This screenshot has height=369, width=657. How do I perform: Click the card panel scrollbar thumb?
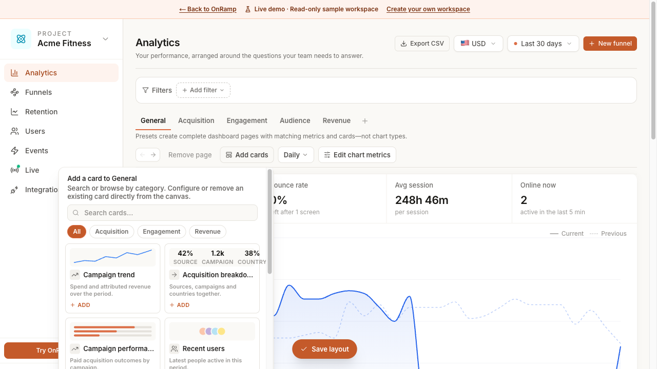click(x=269, y=222)
